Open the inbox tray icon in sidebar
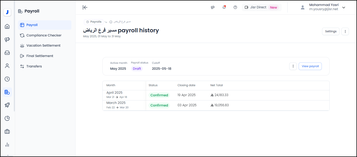The width and height of the screenshot is (357, 157). point(7,53)
